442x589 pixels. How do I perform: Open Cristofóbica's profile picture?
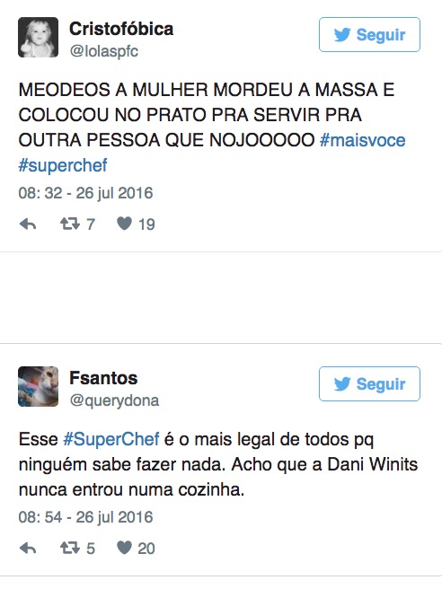39,37
